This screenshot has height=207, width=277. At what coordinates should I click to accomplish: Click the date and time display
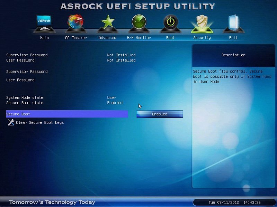pos(234,203)
